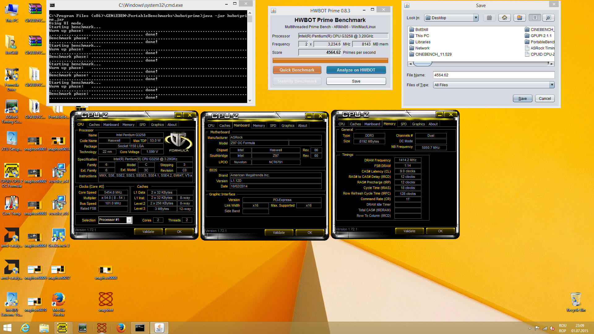Screen dimensions: 594x334
Task: Click the Save button in Save dialog
Action: (x=523, y=99)
